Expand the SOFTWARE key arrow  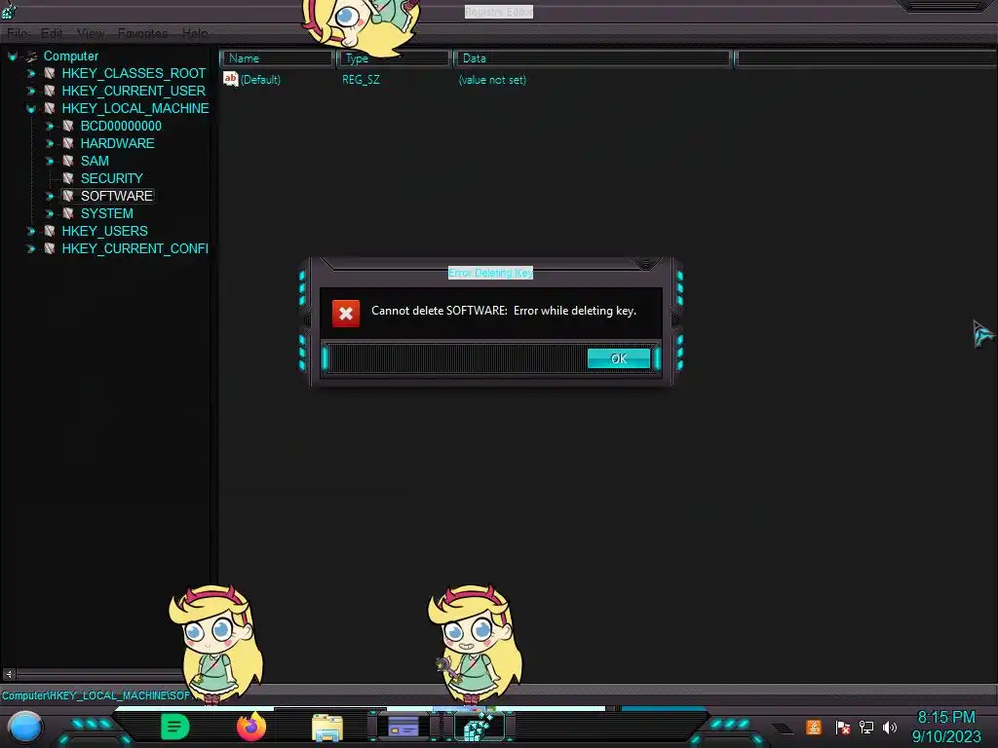(x=50, y=196)
